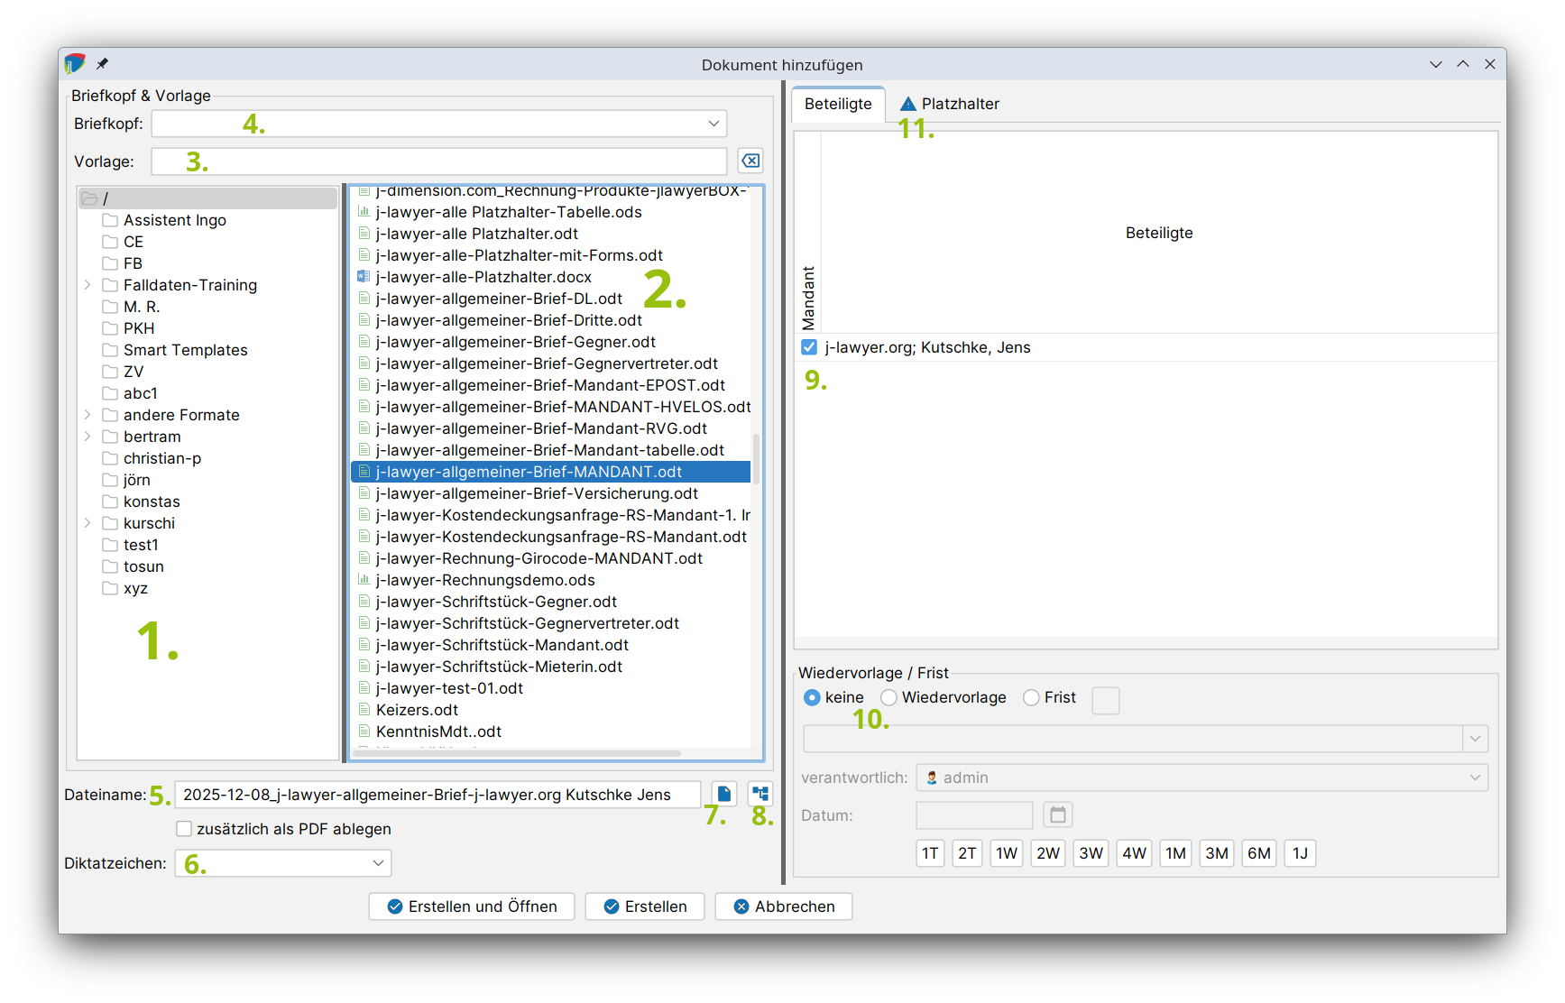
Task: Open the calendar date picker icon
Action: pos(1057,814)
